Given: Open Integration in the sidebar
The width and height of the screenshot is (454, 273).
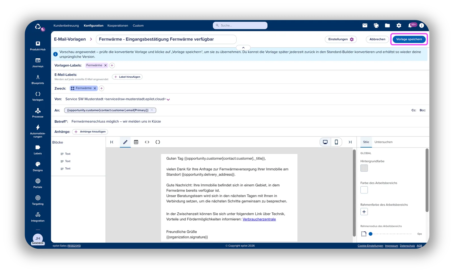Looking at the screenshot, I should (38, 217).
